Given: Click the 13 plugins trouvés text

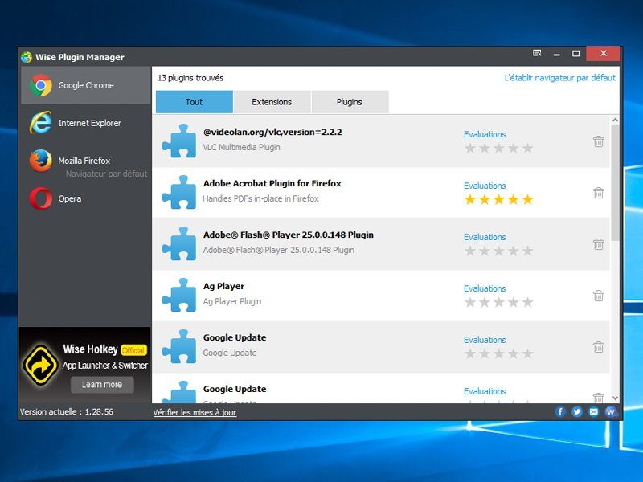Looking at the screenshot, I should pos(190,78).
